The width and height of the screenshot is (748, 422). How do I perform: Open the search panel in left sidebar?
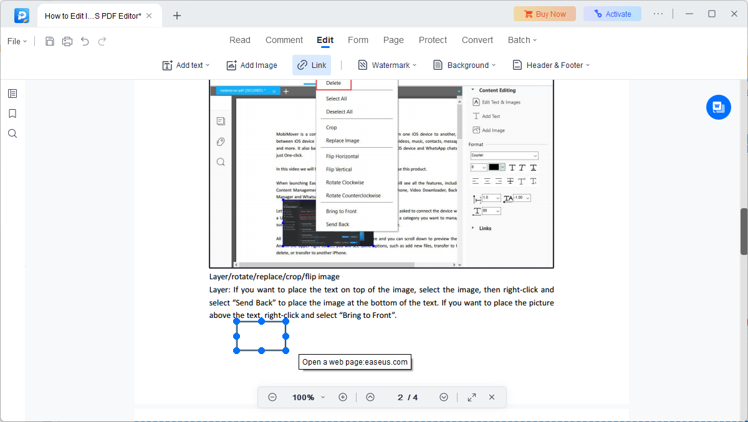click(12, 133)
